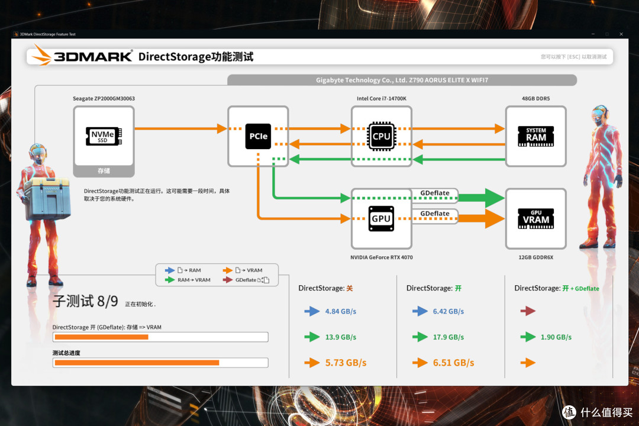Click the SYSTEM RAM module icon
Image resolution: width=639 pixels, height=426 pixels.
535,136
